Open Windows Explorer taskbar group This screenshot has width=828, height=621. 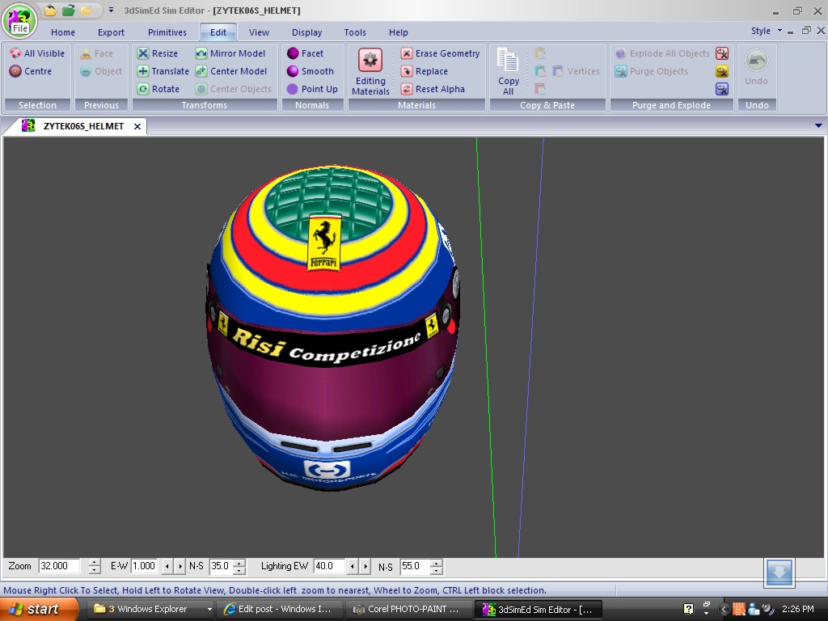(151, 609)
